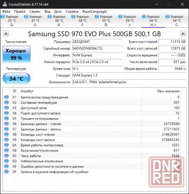Go to previous disk with left arrow
Screen dimensions: 189x194
coord(6,33)
